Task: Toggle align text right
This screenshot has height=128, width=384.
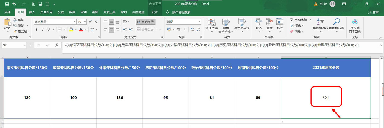Action: tap(117, 30)
